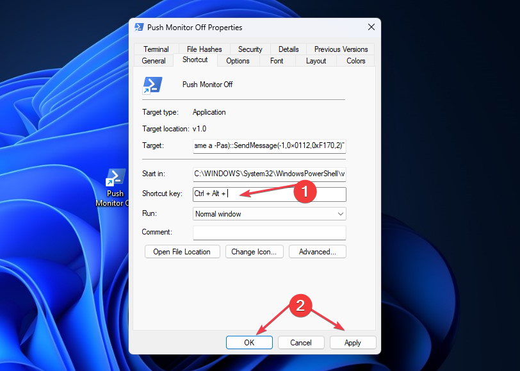Click the Apply button
The height and width of the screenshot is (371, 520).
[352, 342]
